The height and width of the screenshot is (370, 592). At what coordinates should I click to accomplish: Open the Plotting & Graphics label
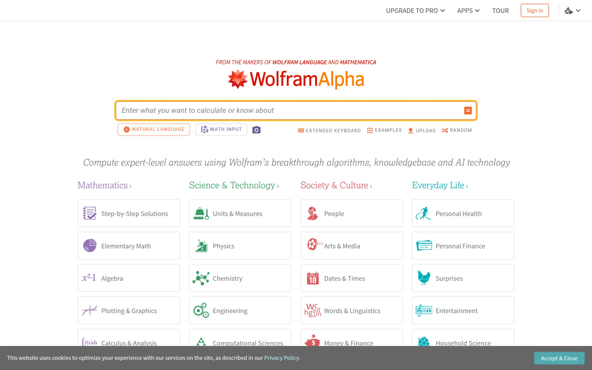129,311
